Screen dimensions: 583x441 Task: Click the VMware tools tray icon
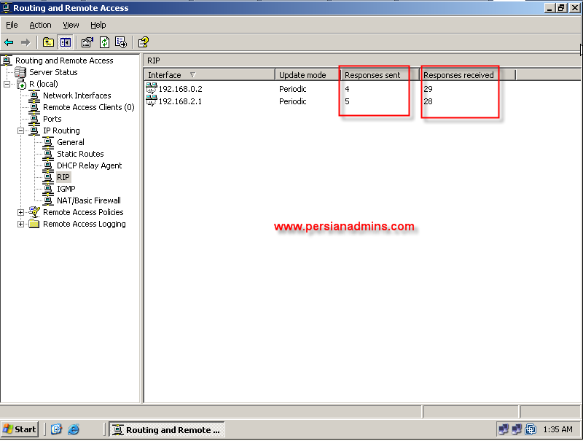coord(531,429)
